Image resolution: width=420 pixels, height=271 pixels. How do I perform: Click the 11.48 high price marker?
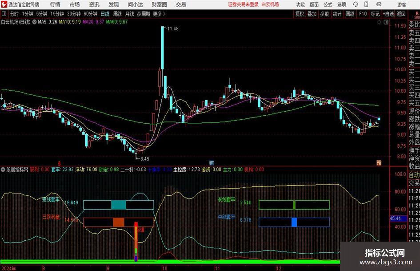pyautogui.click(x=173, y=29)
